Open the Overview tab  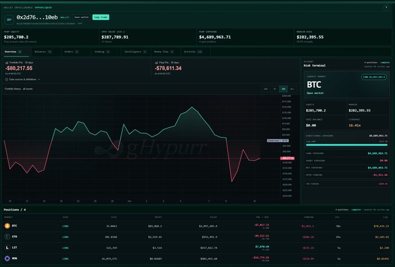[x=16, y=52]
